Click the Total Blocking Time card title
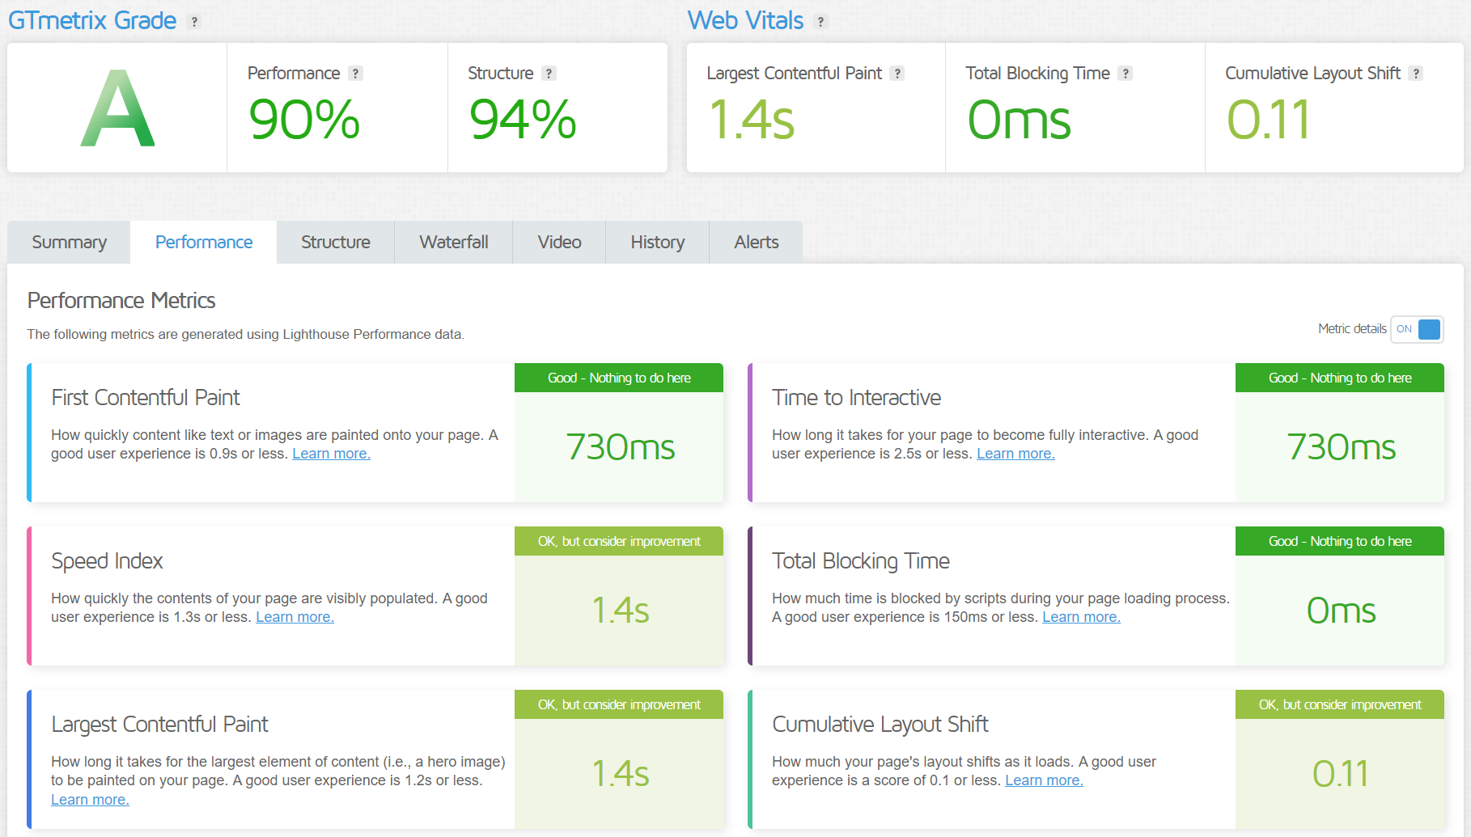Viewport: 1471px width, 837px height. point(861,561)
